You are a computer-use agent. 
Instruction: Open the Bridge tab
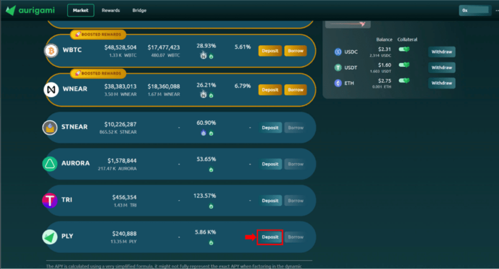(x=139, y=10)
